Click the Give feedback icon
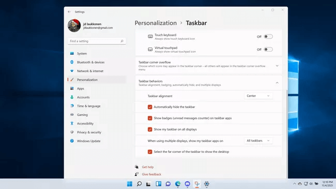Image resolution: width=336 pixels, height=189 pixels. pos(136,174)
